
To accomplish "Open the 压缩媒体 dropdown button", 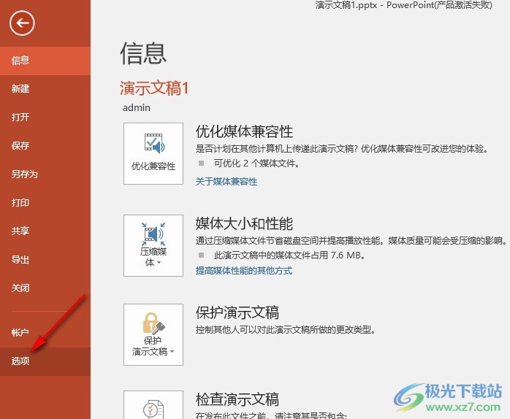I will click(153, 245).
